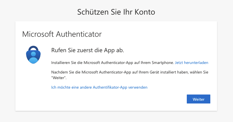Click the gray area left of the page heading
Screen dimensions: 233x122
(x=36, y=12)
